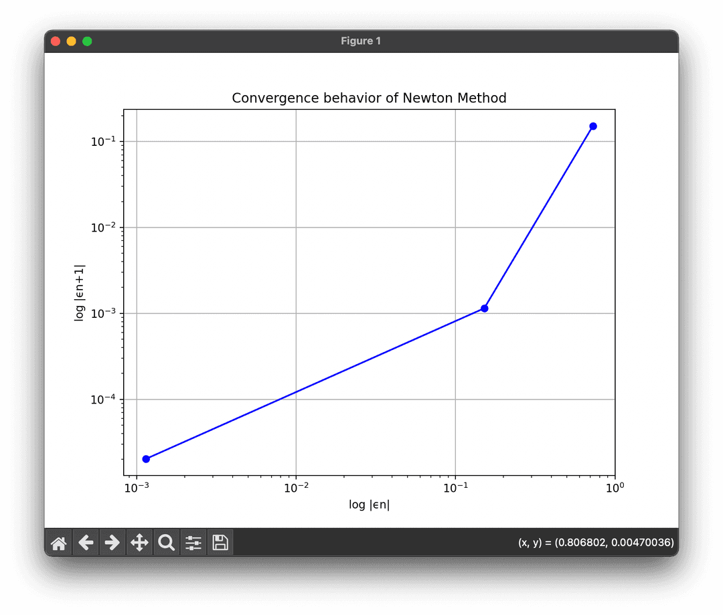723x615 pixels.
Task: Open the Configure subplots dialog
Action: [x=193, y=542]
